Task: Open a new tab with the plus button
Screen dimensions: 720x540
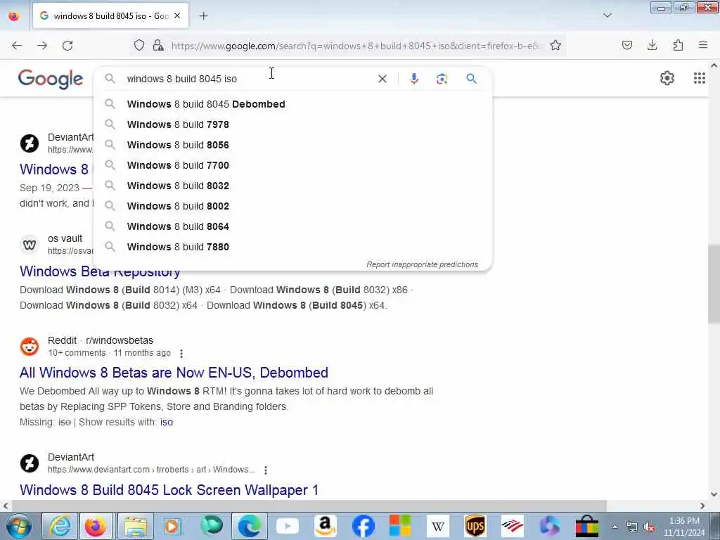Action: point(204,16)
